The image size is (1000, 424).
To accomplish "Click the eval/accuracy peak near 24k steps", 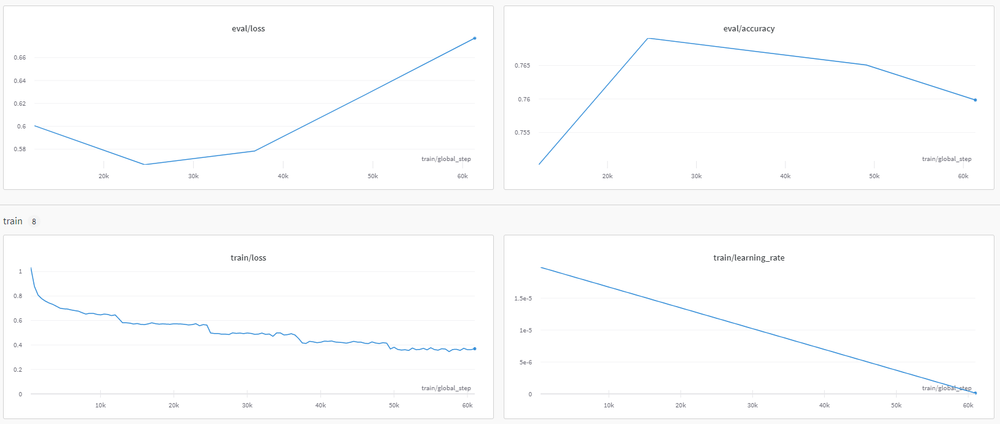I will [x=648, y=38].
